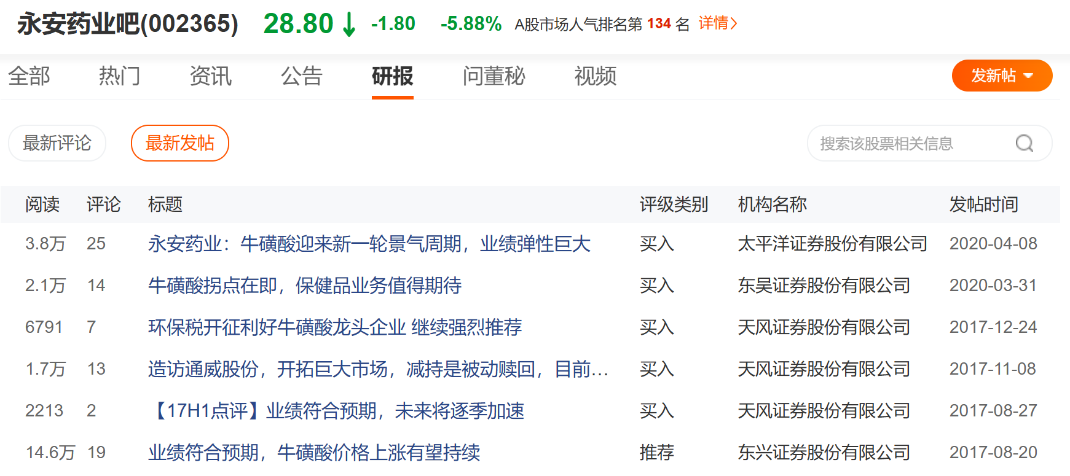Select the 最新评论 sort option
1070x476 pixels.
57,143
